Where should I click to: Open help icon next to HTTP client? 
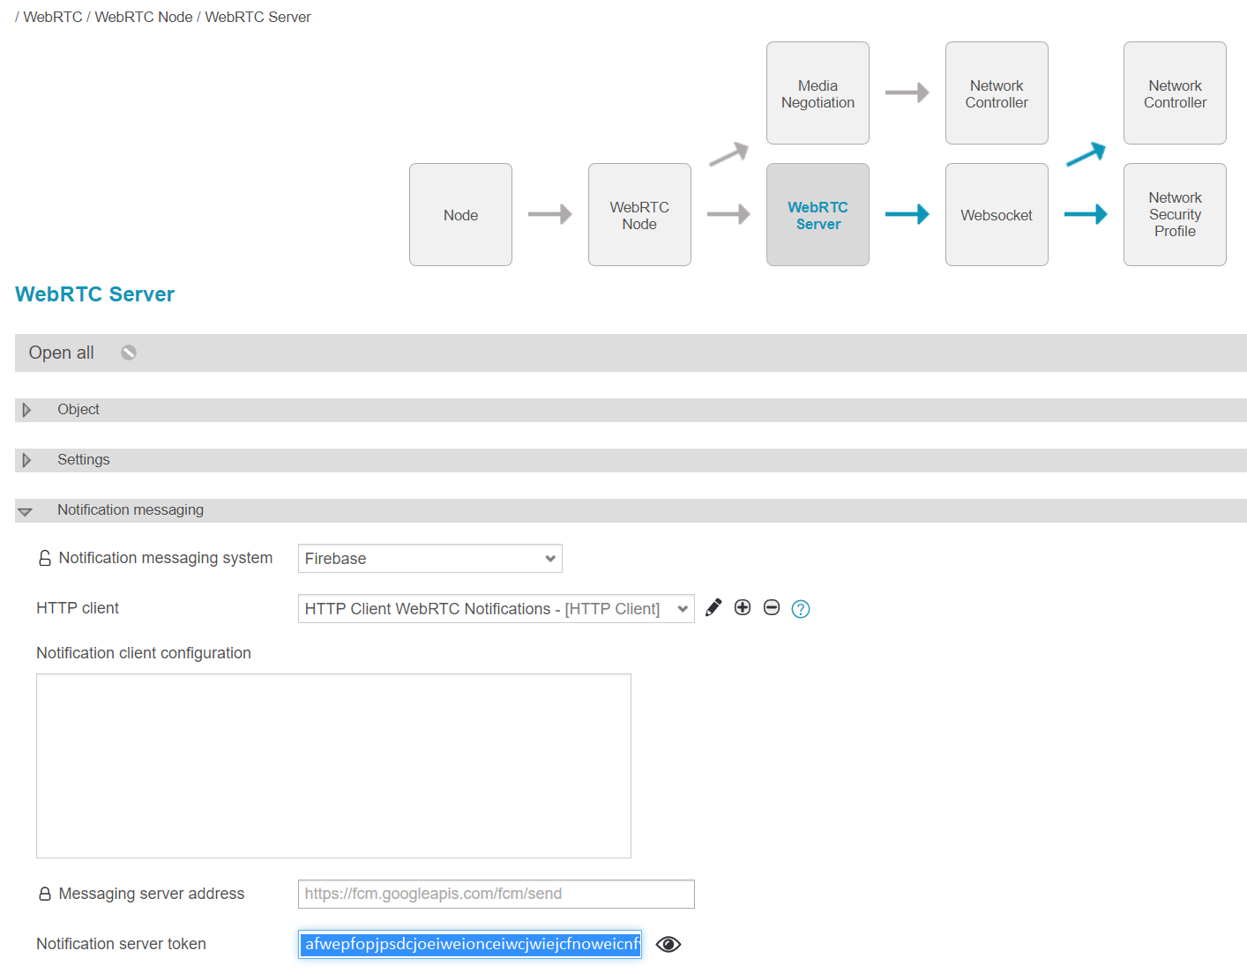tap(801, 609)
